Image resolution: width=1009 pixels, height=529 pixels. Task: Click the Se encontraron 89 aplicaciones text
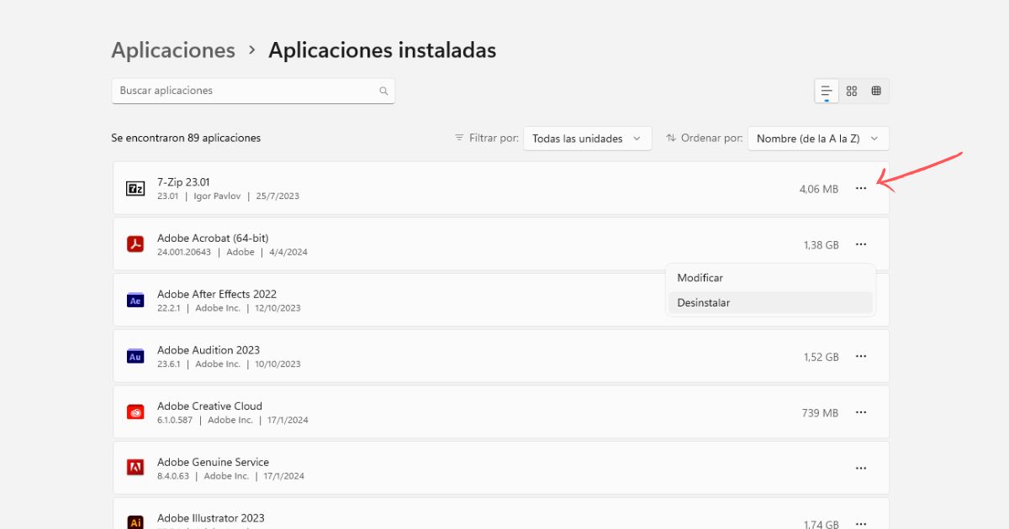(x=186, y=138)
